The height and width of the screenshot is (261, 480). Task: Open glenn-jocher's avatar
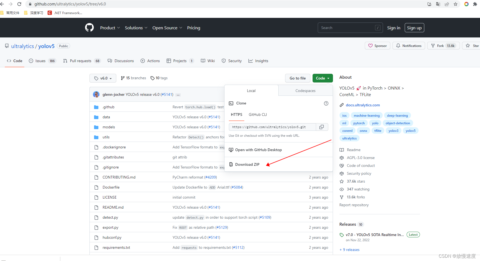[x=96, y=94]
